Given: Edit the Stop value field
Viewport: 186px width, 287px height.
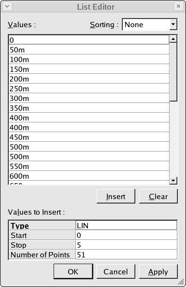Looking at the screenshot, I should [126, 245].
